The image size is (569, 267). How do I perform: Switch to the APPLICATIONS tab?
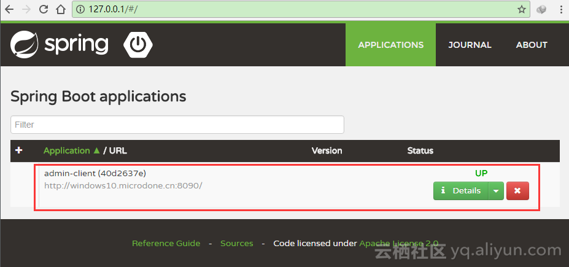coord(390,45)
